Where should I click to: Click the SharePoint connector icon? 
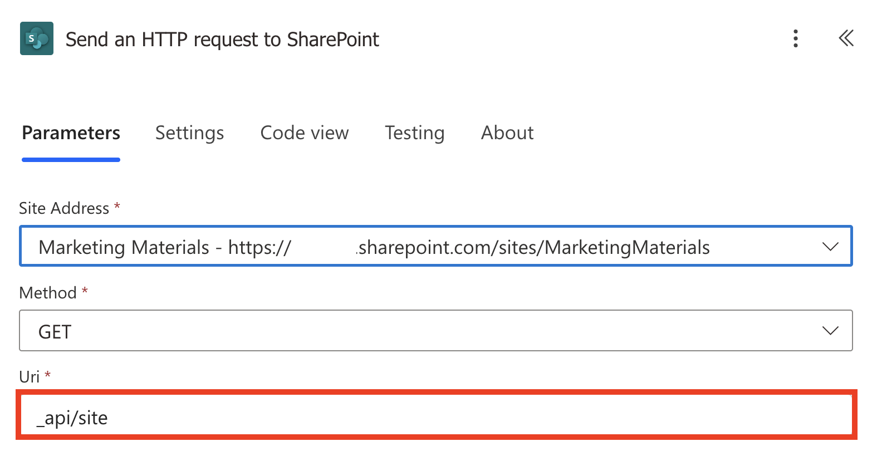click(x=37, y=38)
